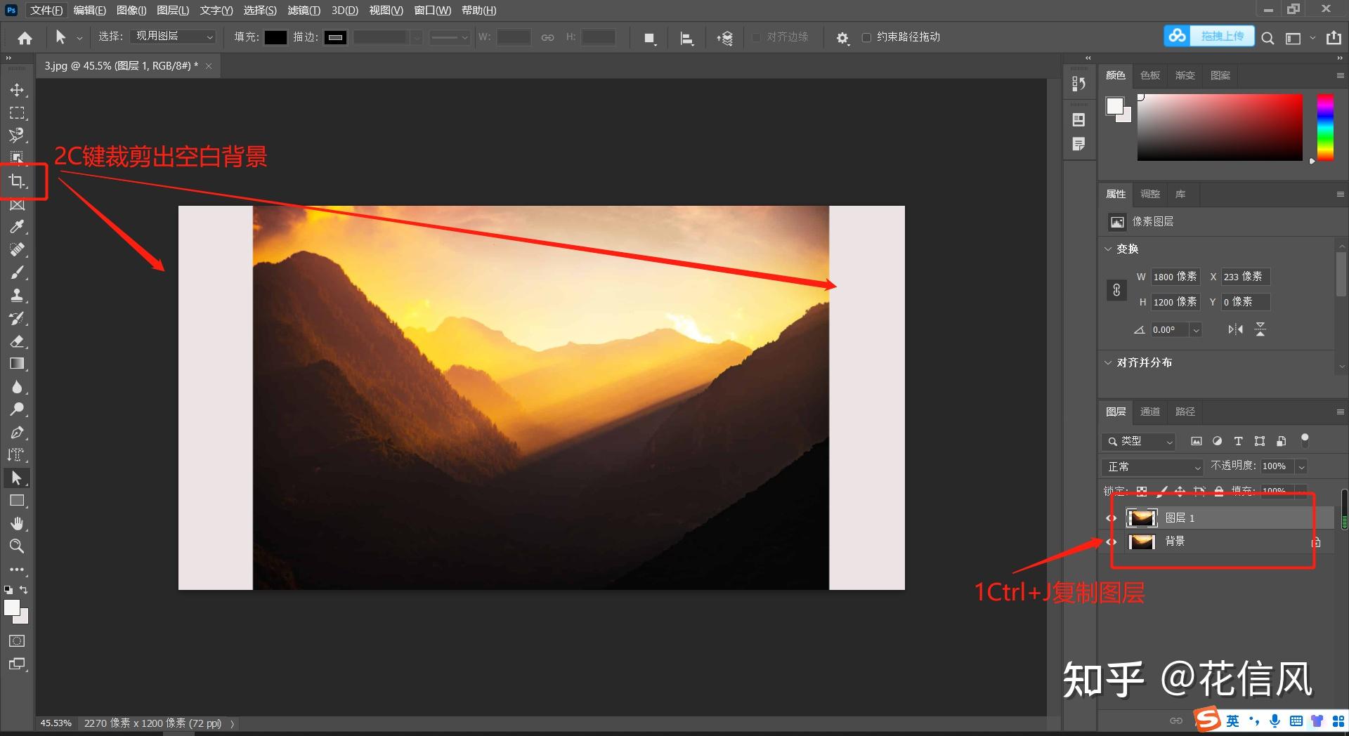Select the Spot Healing Brush tool
The width and height of the screenshot is (1349, 736).
coord(17,249)
